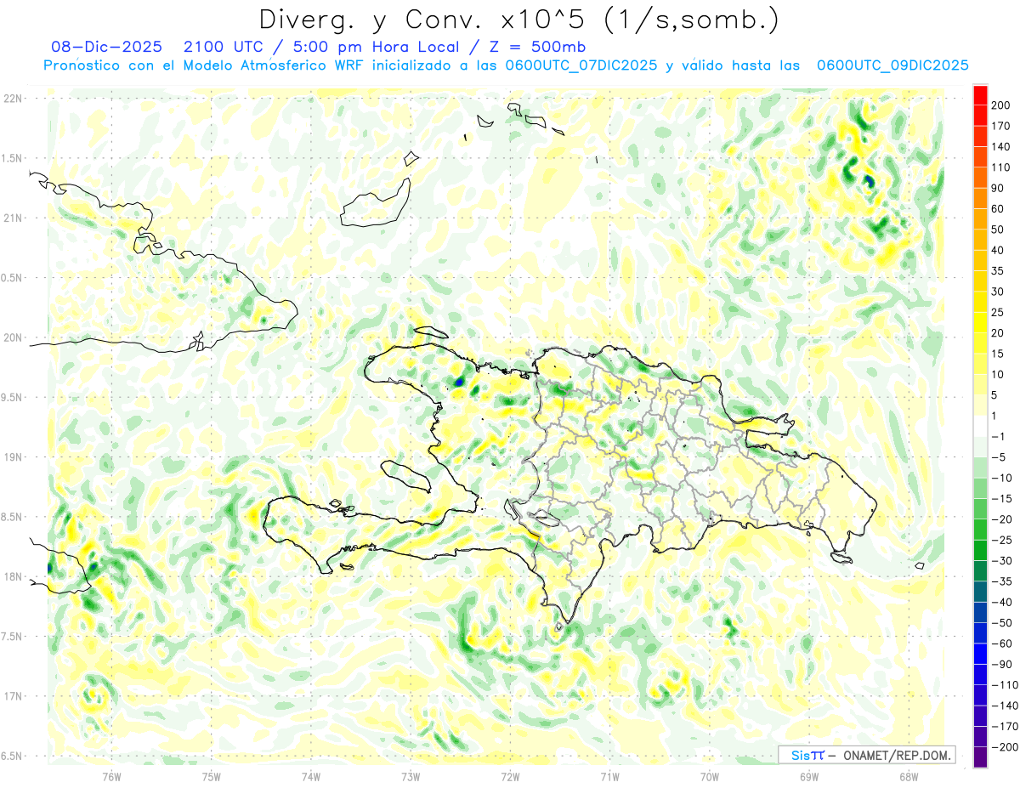Click the valid-until time '0600UTC_09DIC2025'
The width and height of the screenshot is (1020, 788).
pyautogui.click(x=892, y=65)
